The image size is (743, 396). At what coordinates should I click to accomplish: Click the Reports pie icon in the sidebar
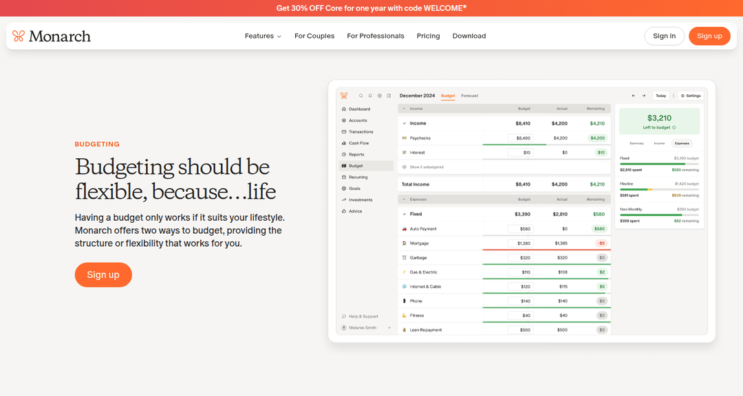pyautogui.click(x=344, y=155)
